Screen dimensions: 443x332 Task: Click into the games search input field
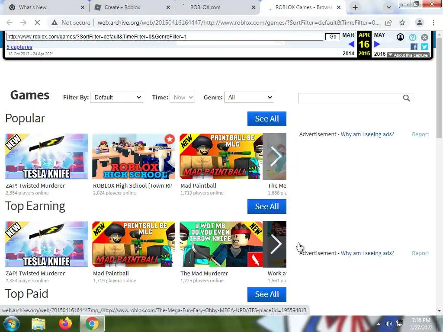pos(350,98)
